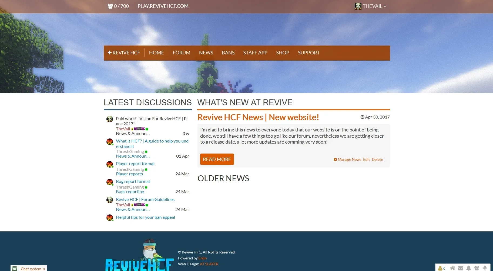
Task: Click News & Announ... under Forum Guidelines
Action: click(133, 210)
